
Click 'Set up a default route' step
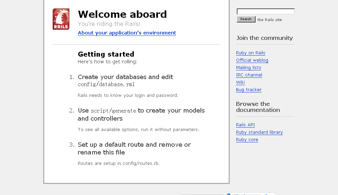pyautogui.click(x=134, y=148)
